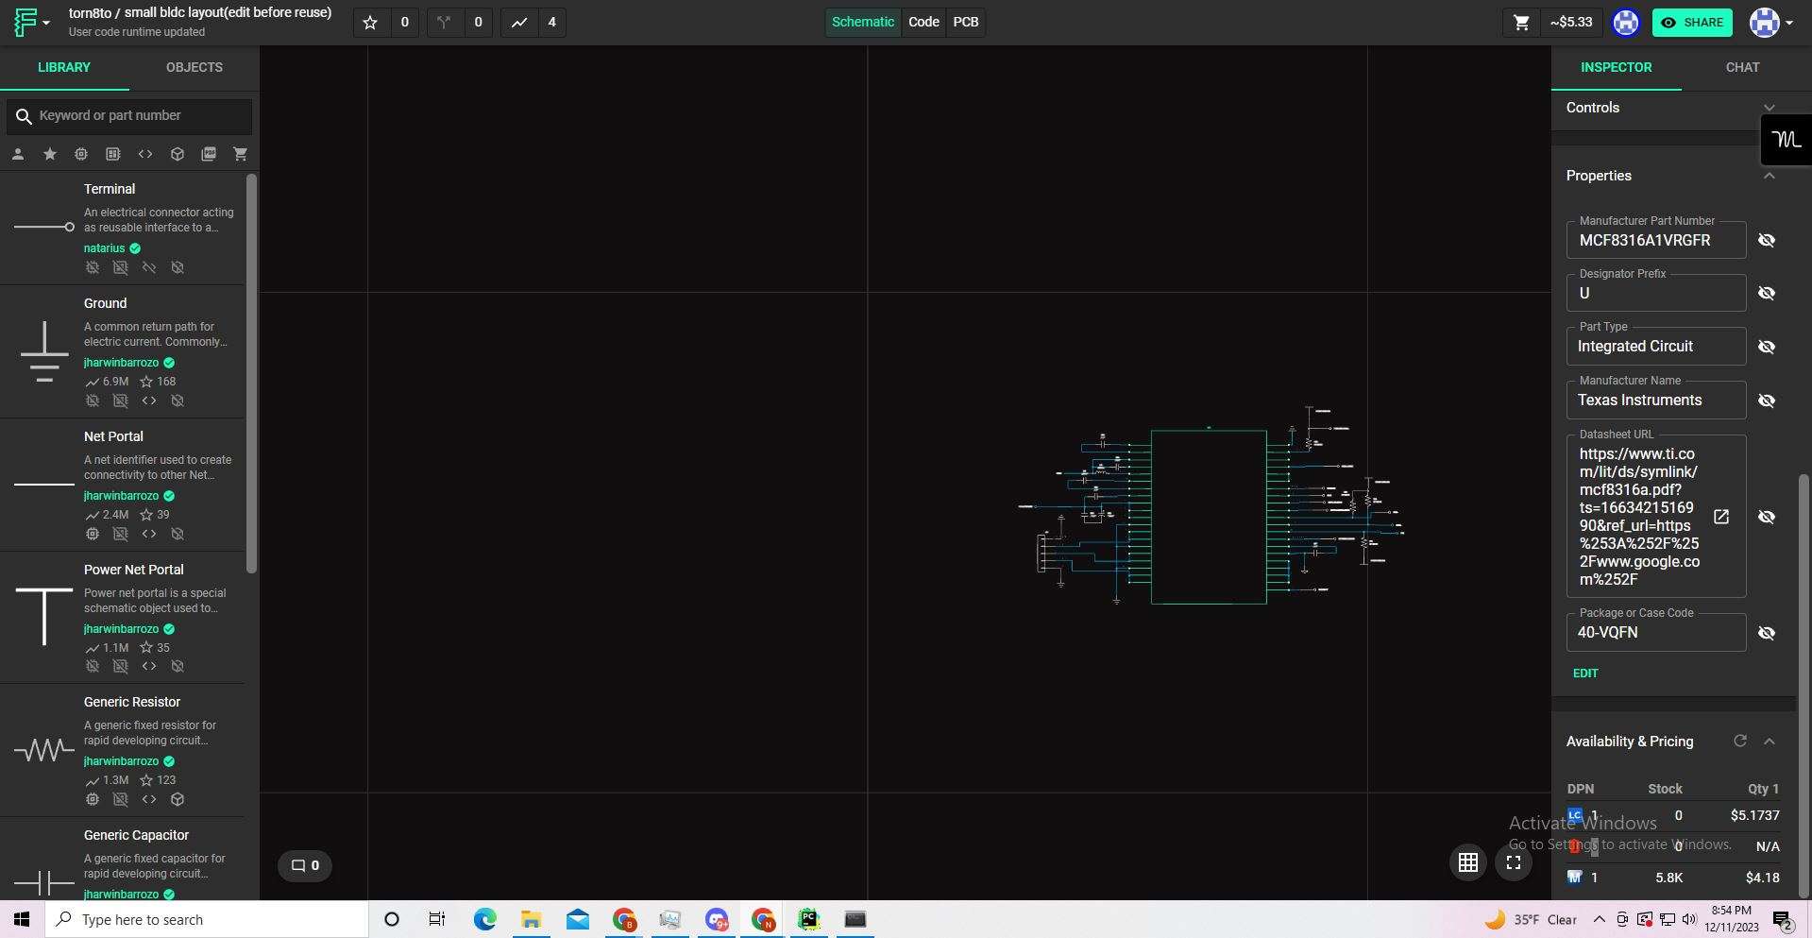
Task: Open Microsoft Edge from taskbar
Action: pyautogui.click(x=484, y=919)
